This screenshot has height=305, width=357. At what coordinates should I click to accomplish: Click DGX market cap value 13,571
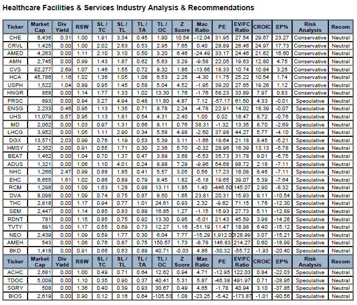(x=43, y=141)
